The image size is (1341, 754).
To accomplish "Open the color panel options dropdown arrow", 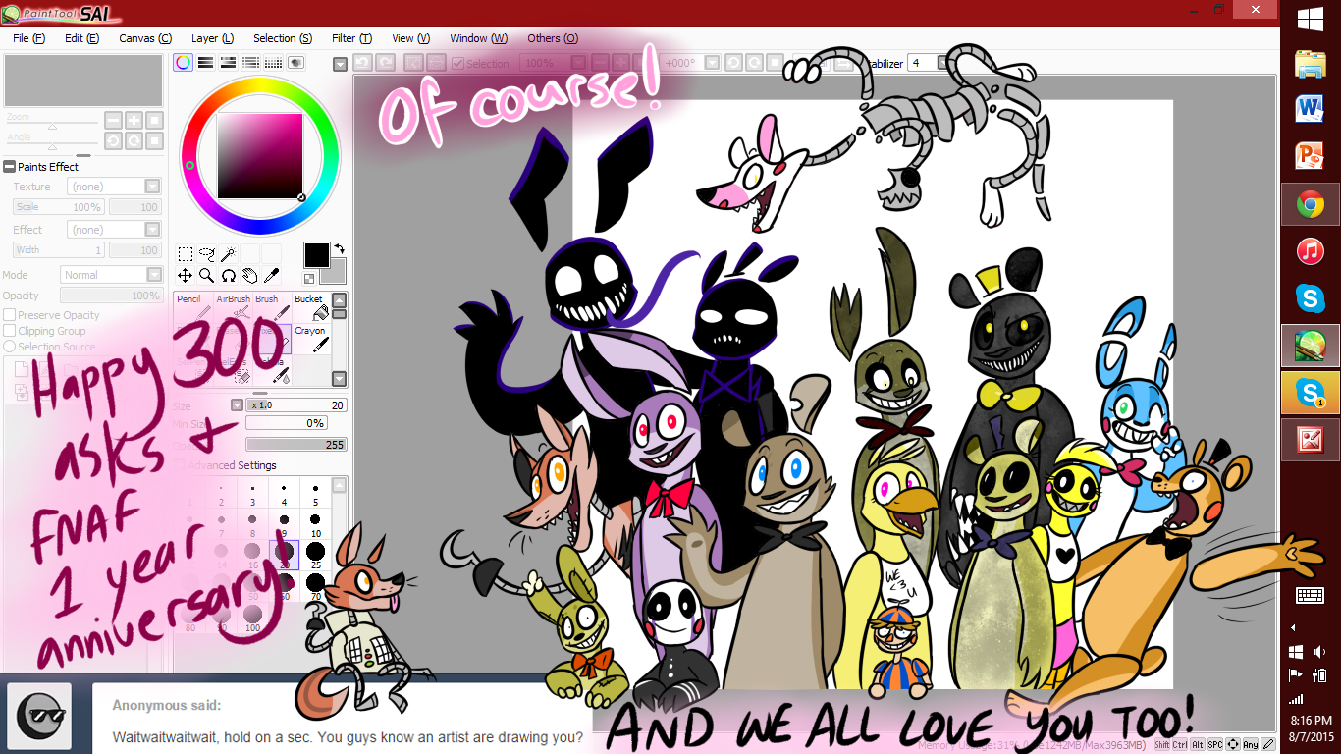I will point(340,64).
